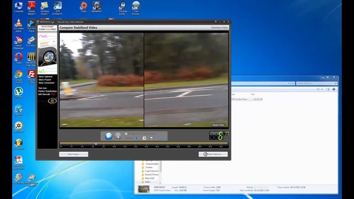The image size is (354, 199).
Task: Open the Explorer address bar history dropdown
Action: pos(289,83)
